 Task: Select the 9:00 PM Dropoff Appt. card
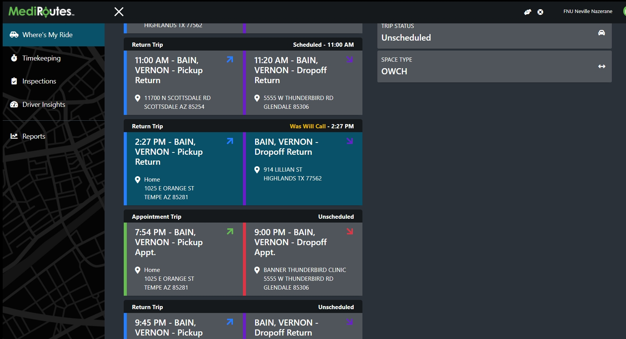(x=303, y=259)
